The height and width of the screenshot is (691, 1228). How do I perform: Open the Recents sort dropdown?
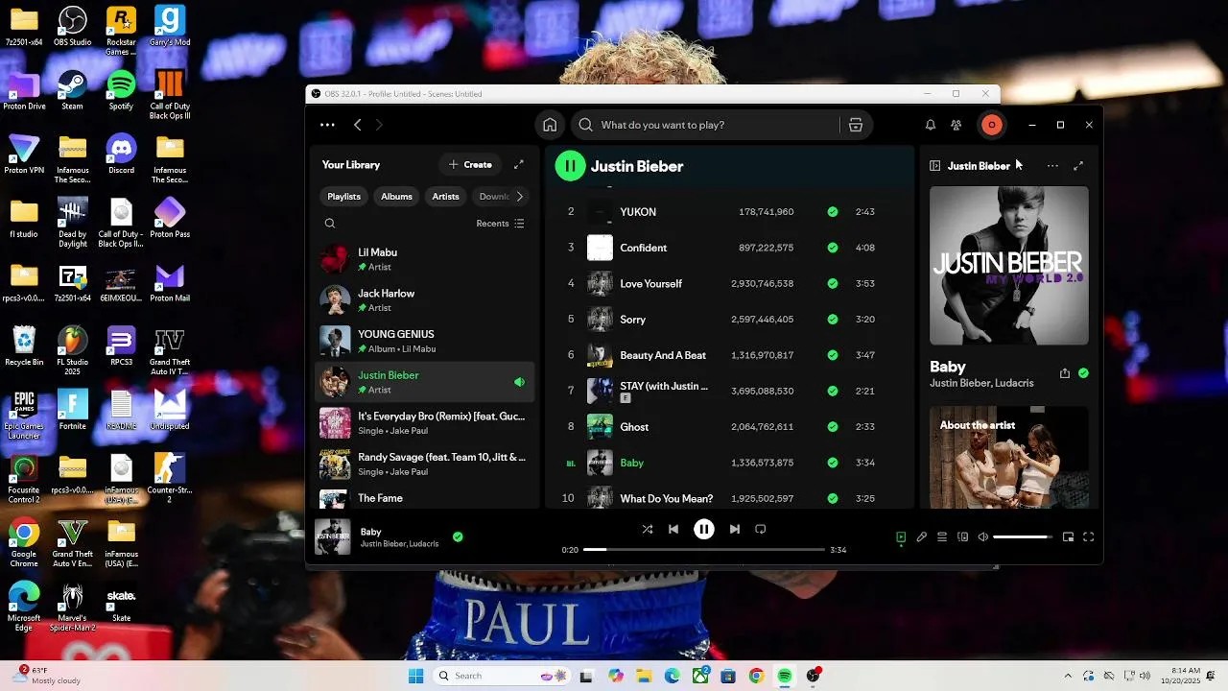[501, 224]
